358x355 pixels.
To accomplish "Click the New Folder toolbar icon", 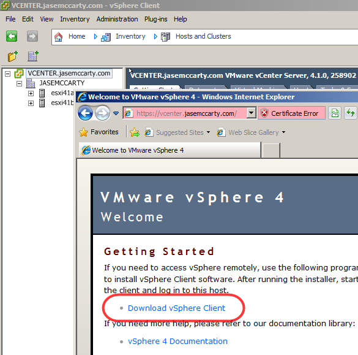I will [x=13, y=56].
